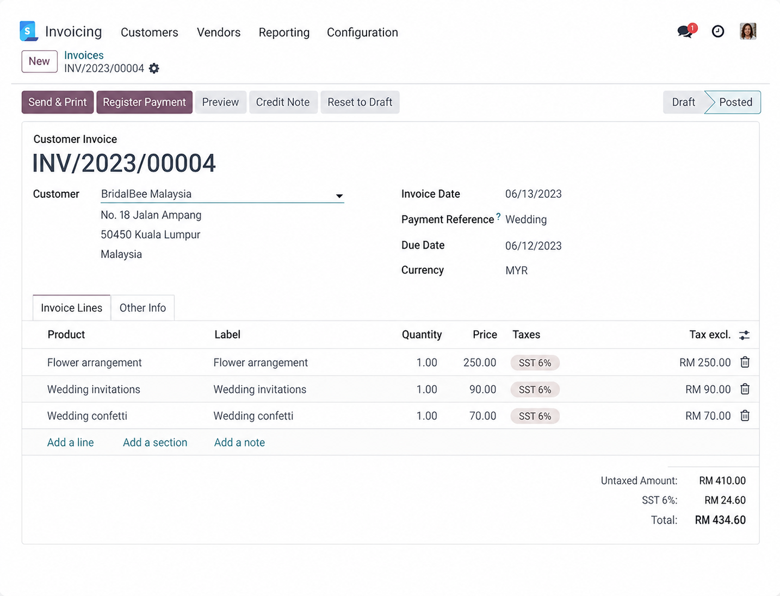Viewport: 780px width, 596px height.
Task: Click the Register Payment button
Action: coord(144,102)
